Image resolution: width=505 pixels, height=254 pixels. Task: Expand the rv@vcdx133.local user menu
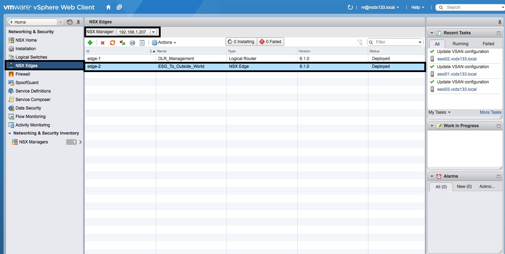pos(380,7)
